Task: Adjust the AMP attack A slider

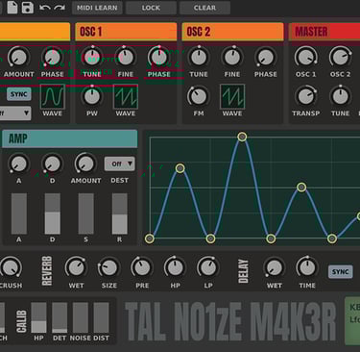Action: tap(19, 214)
